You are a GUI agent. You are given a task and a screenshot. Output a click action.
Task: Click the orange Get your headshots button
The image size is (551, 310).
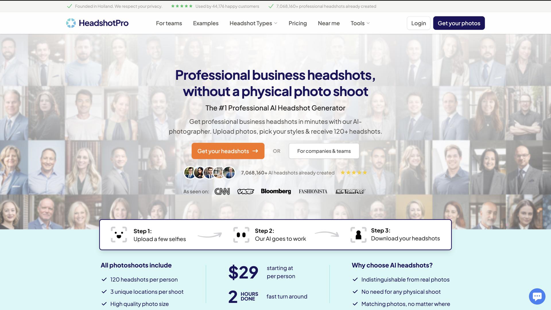(x=228, y=151)
